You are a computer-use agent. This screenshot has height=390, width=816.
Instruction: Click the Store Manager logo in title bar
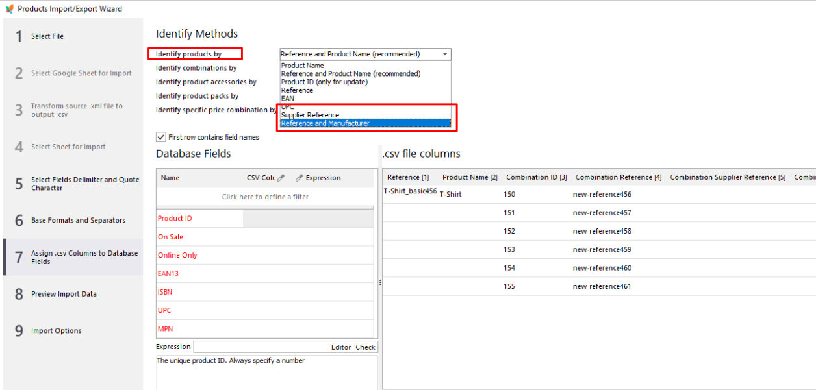pos(9,9)
